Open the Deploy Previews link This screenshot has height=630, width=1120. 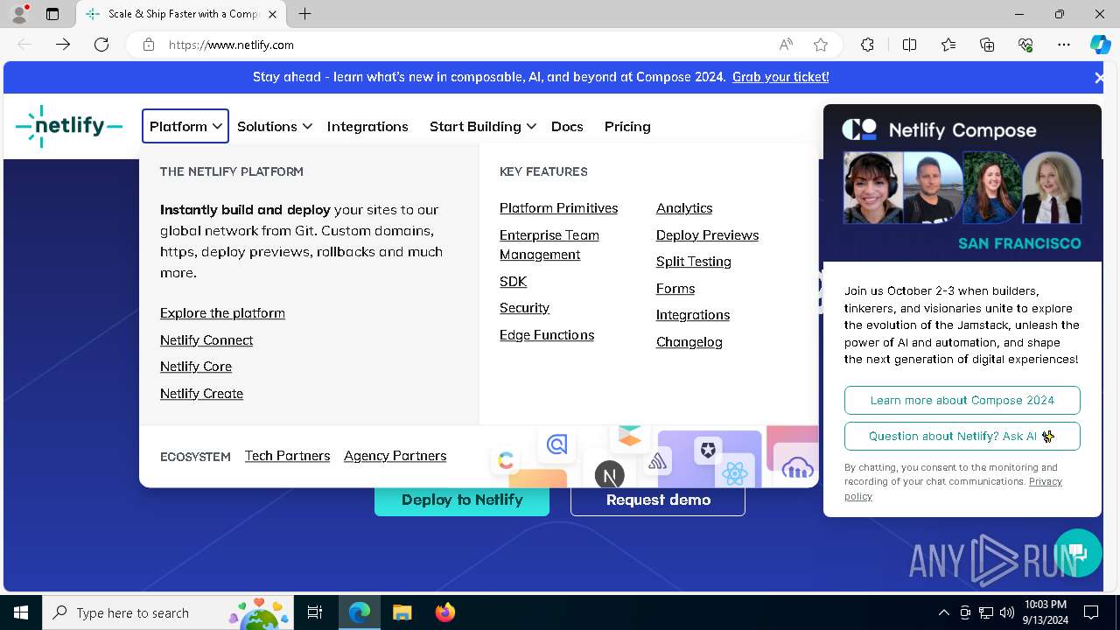point(707,235)
